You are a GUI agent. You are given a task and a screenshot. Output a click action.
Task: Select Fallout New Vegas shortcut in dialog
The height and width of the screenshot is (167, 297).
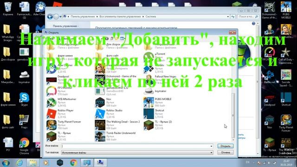[160, 80]
